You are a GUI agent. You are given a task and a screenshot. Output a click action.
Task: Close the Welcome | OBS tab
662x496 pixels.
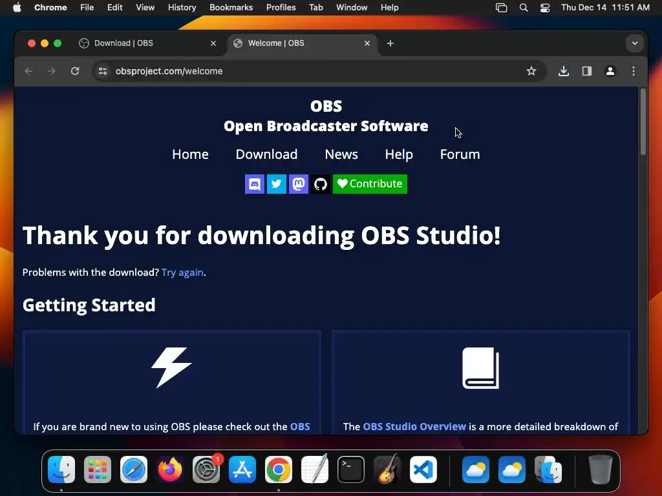pyautogui.click(x=367, y=43)
